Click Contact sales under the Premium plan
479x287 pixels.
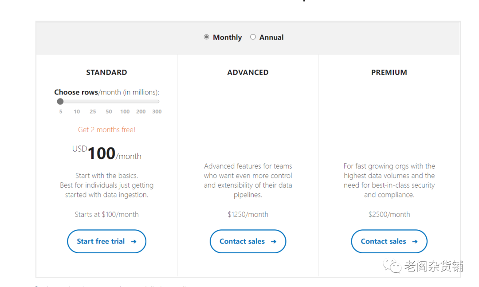click(x=389, y=241)
